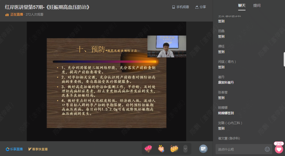Select chat message 康复科崔丹
The width and height of the screenshot is (285, 156).
(226, 82)
